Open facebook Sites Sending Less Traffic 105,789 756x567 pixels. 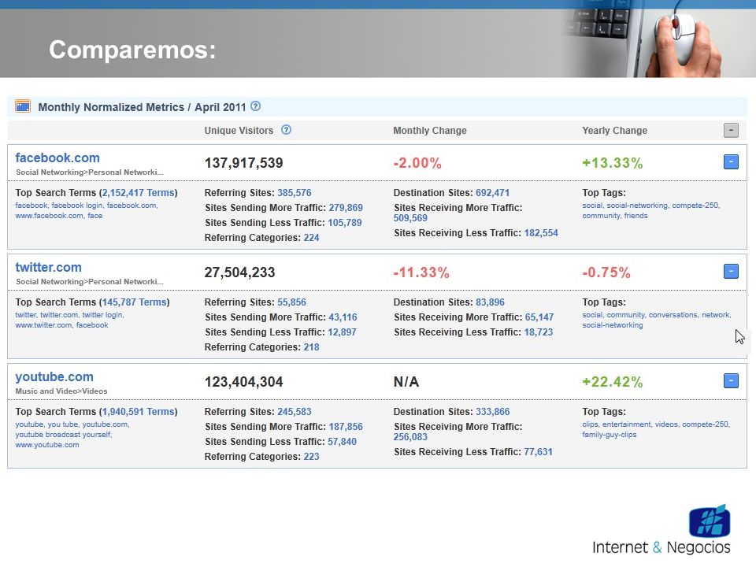click(345, 223)
